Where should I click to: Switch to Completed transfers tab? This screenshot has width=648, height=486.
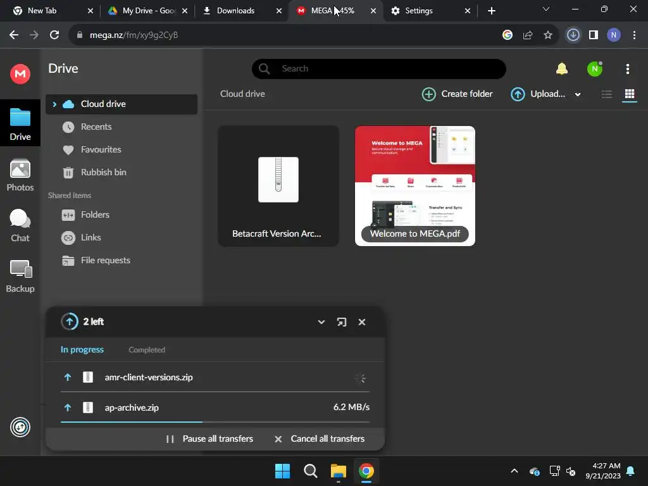pyautogui.click(x=147, y=349)
